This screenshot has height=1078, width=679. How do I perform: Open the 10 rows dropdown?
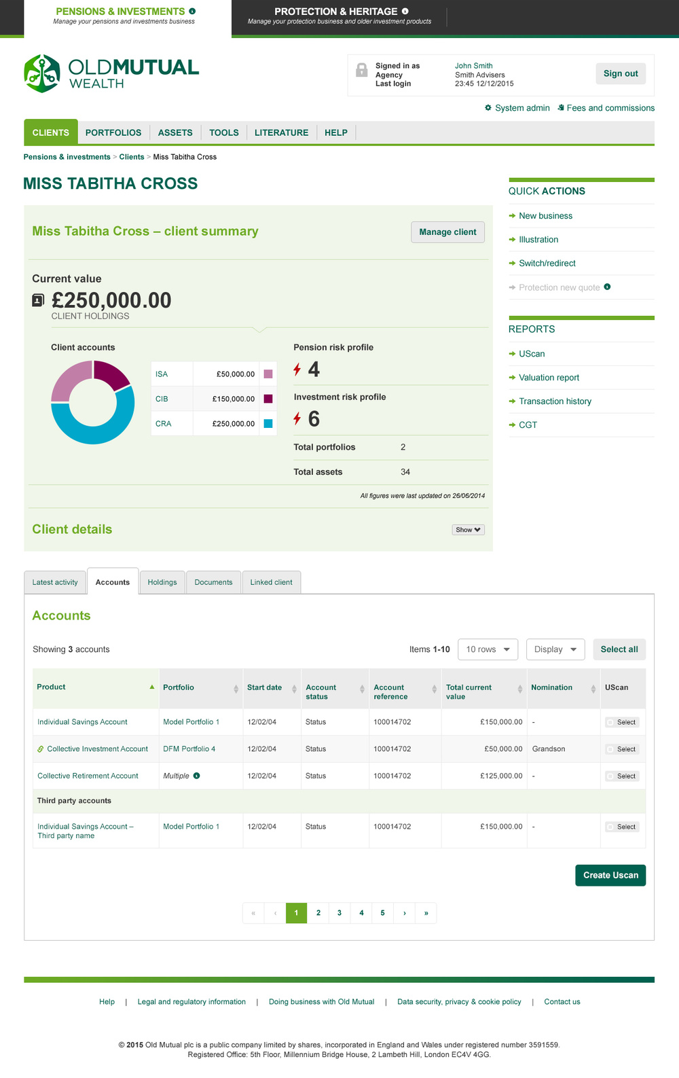(488, 649)
